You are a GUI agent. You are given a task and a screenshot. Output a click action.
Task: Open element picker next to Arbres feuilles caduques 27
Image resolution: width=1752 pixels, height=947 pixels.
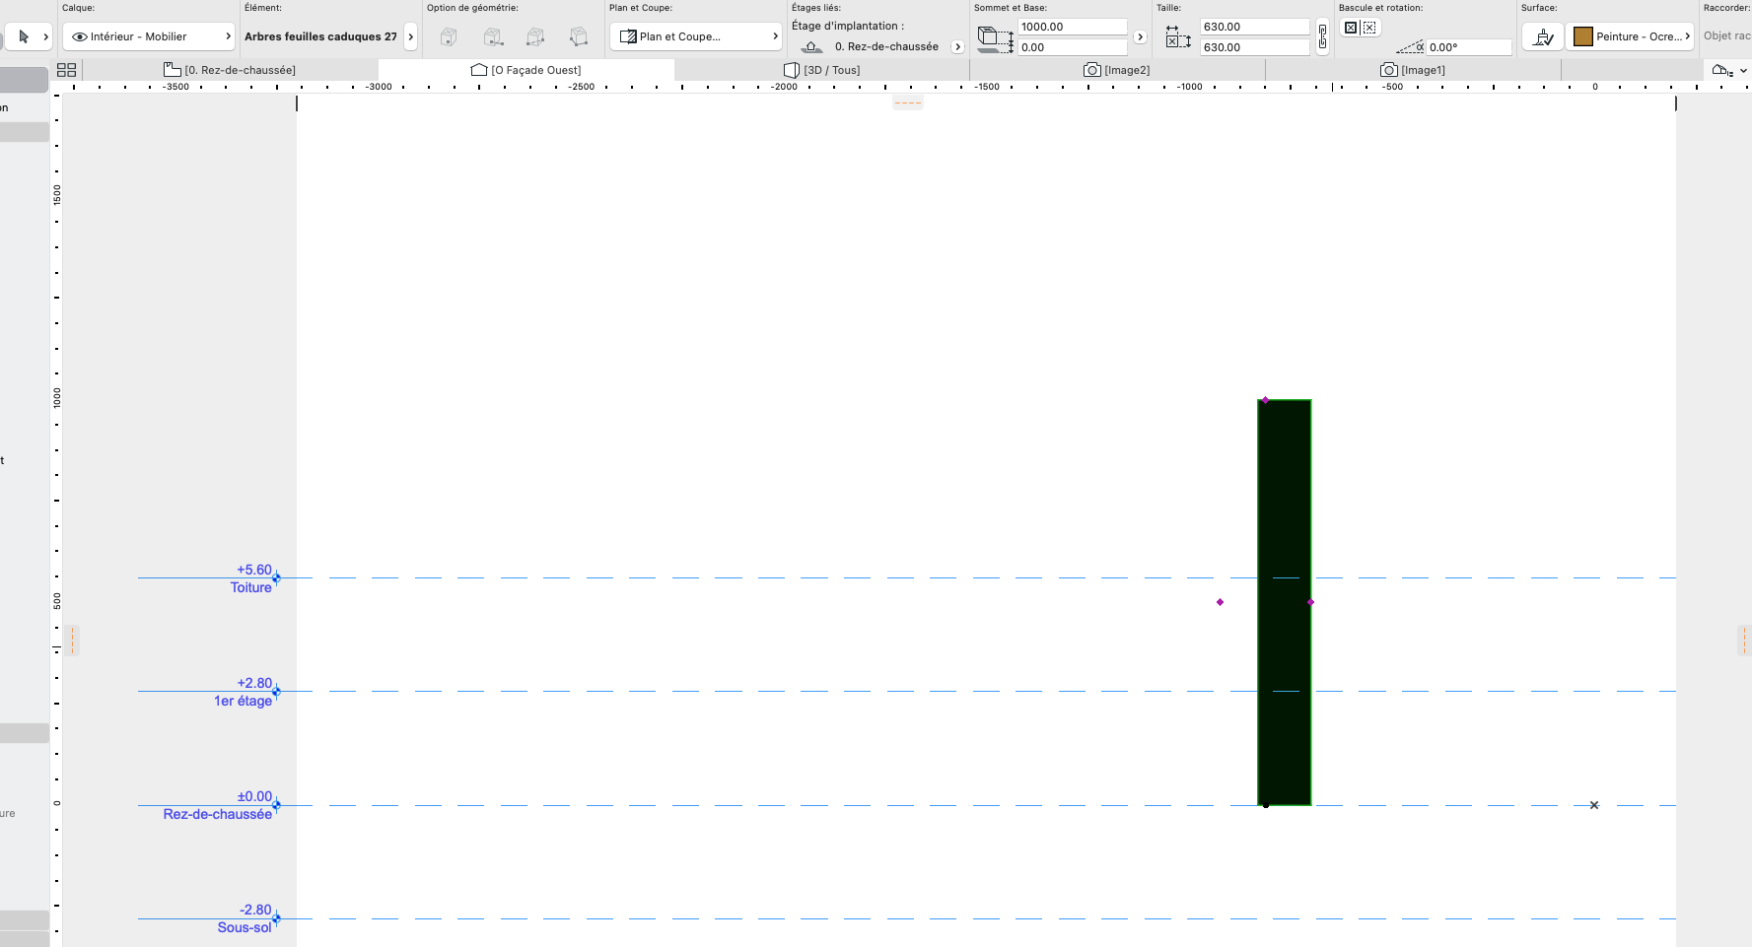pos(411,36)
